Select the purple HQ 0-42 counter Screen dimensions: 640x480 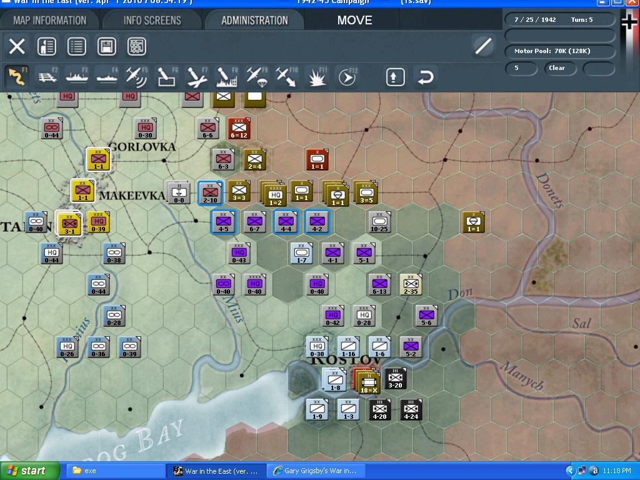tap(332, 316)
